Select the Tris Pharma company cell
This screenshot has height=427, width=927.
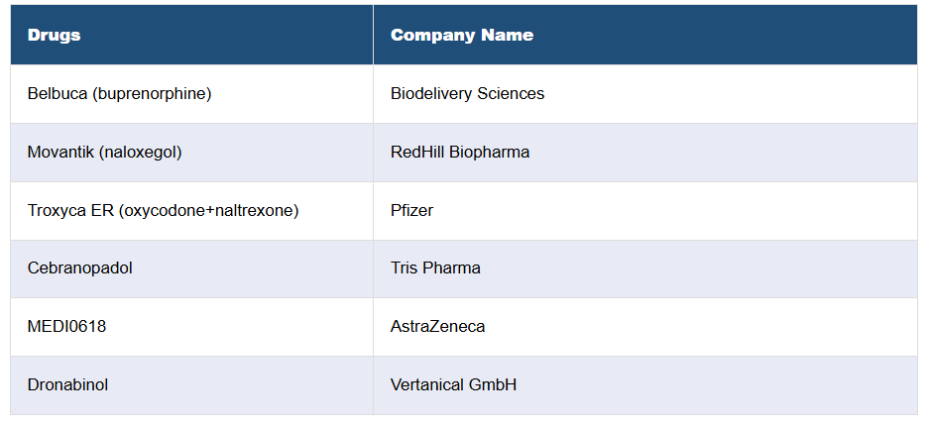(x=435, y=268)
